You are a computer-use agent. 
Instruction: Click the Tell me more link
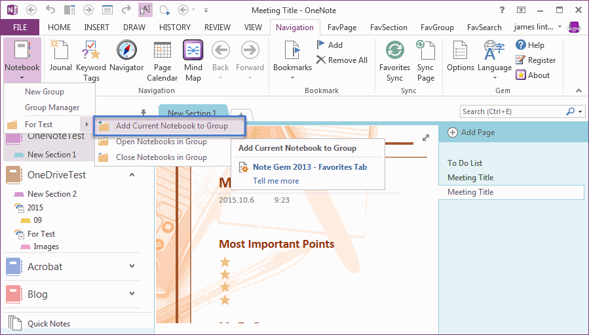[276, 181]
